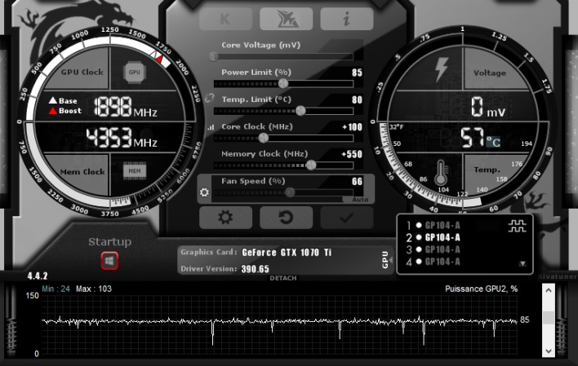
Task: Toggle the link icon between Power and Temp limits
Action: tap(211, 99)
